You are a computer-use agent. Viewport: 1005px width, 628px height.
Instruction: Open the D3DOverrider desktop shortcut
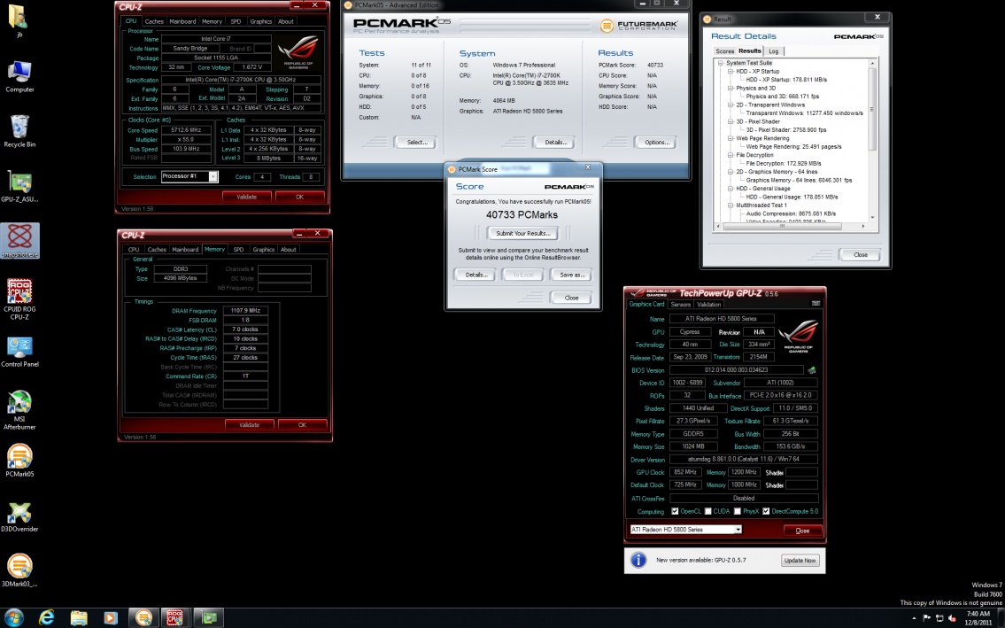19,514
